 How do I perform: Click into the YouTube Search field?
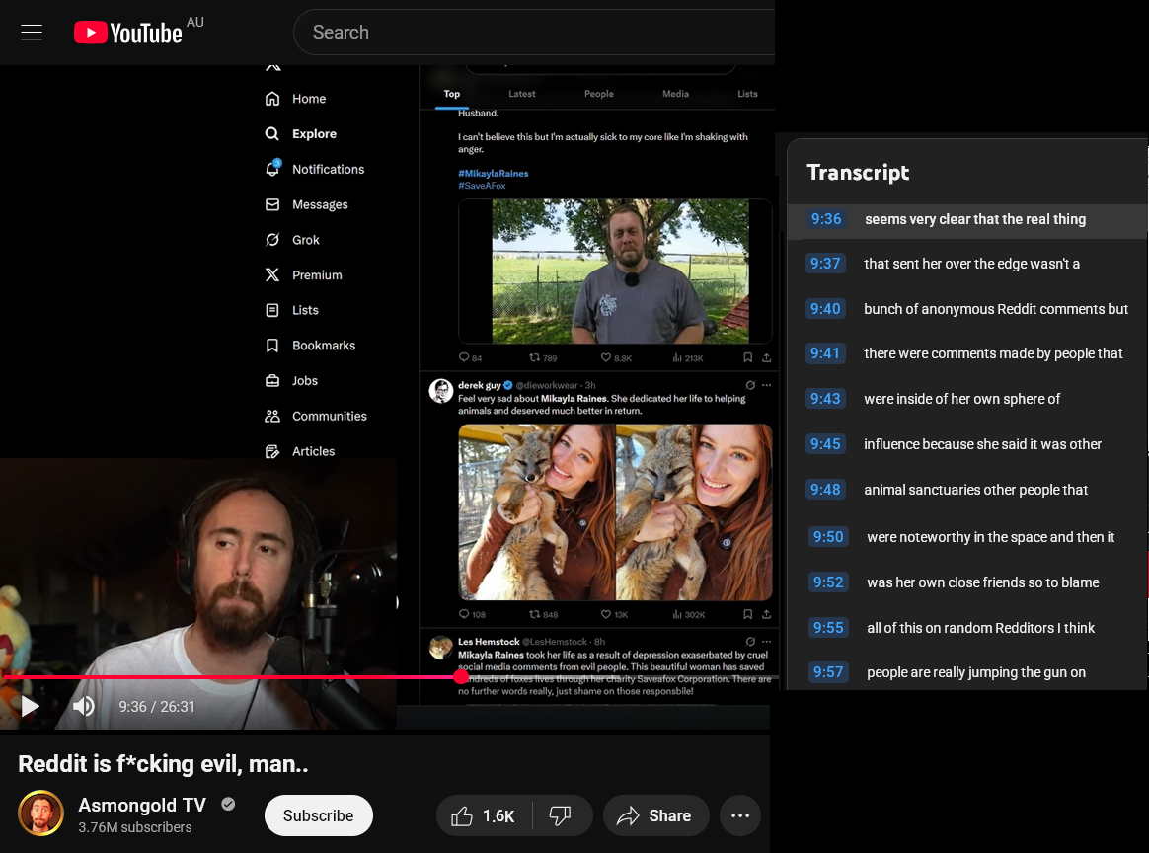(535, 33)
